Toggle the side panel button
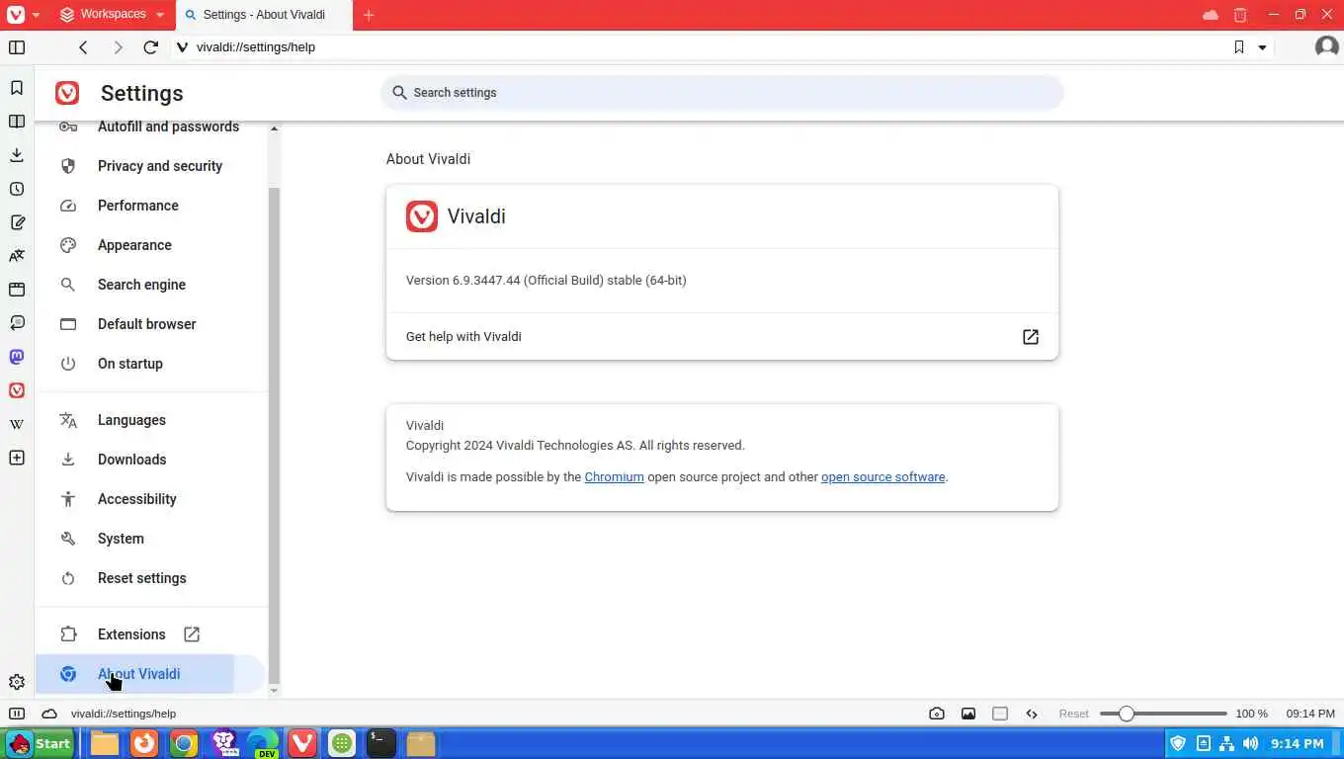The image size is (1344, 759). (17, 47)
